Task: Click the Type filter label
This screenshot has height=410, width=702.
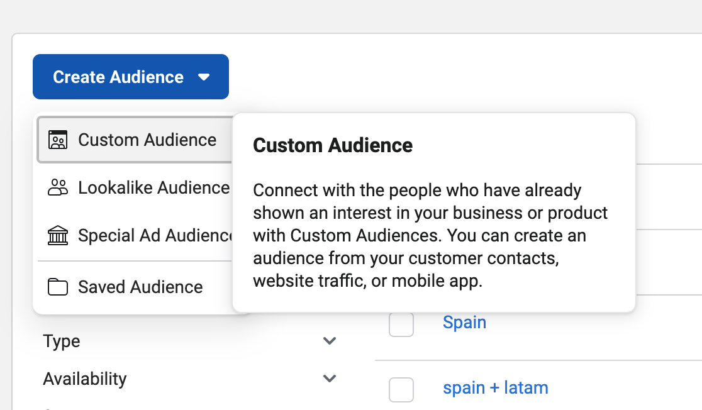Action: (x=62, y=341)
